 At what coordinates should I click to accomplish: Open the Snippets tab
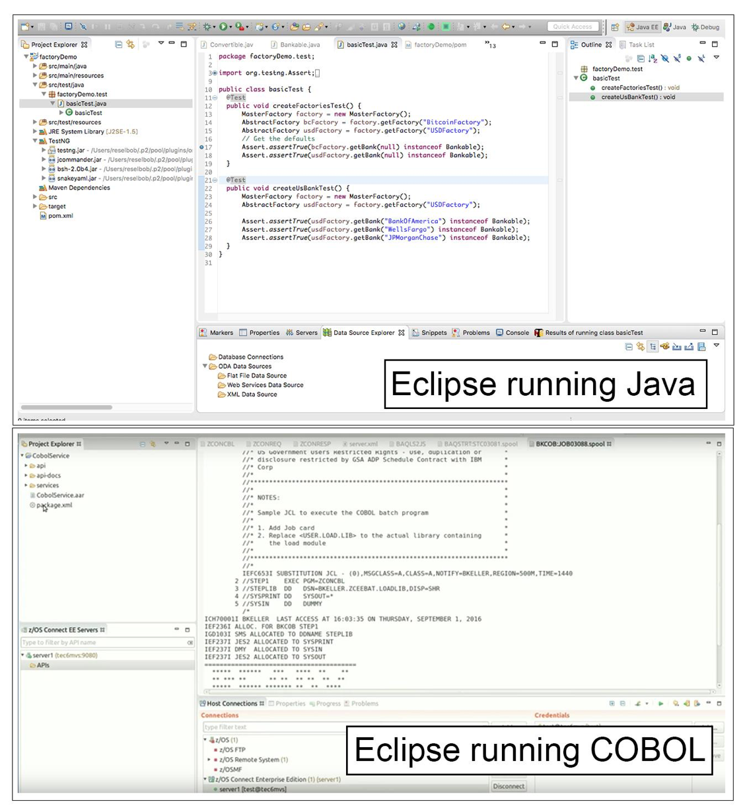429,332
